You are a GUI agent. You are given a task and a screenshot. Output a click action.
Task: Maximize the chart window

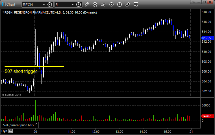(204, 2)
